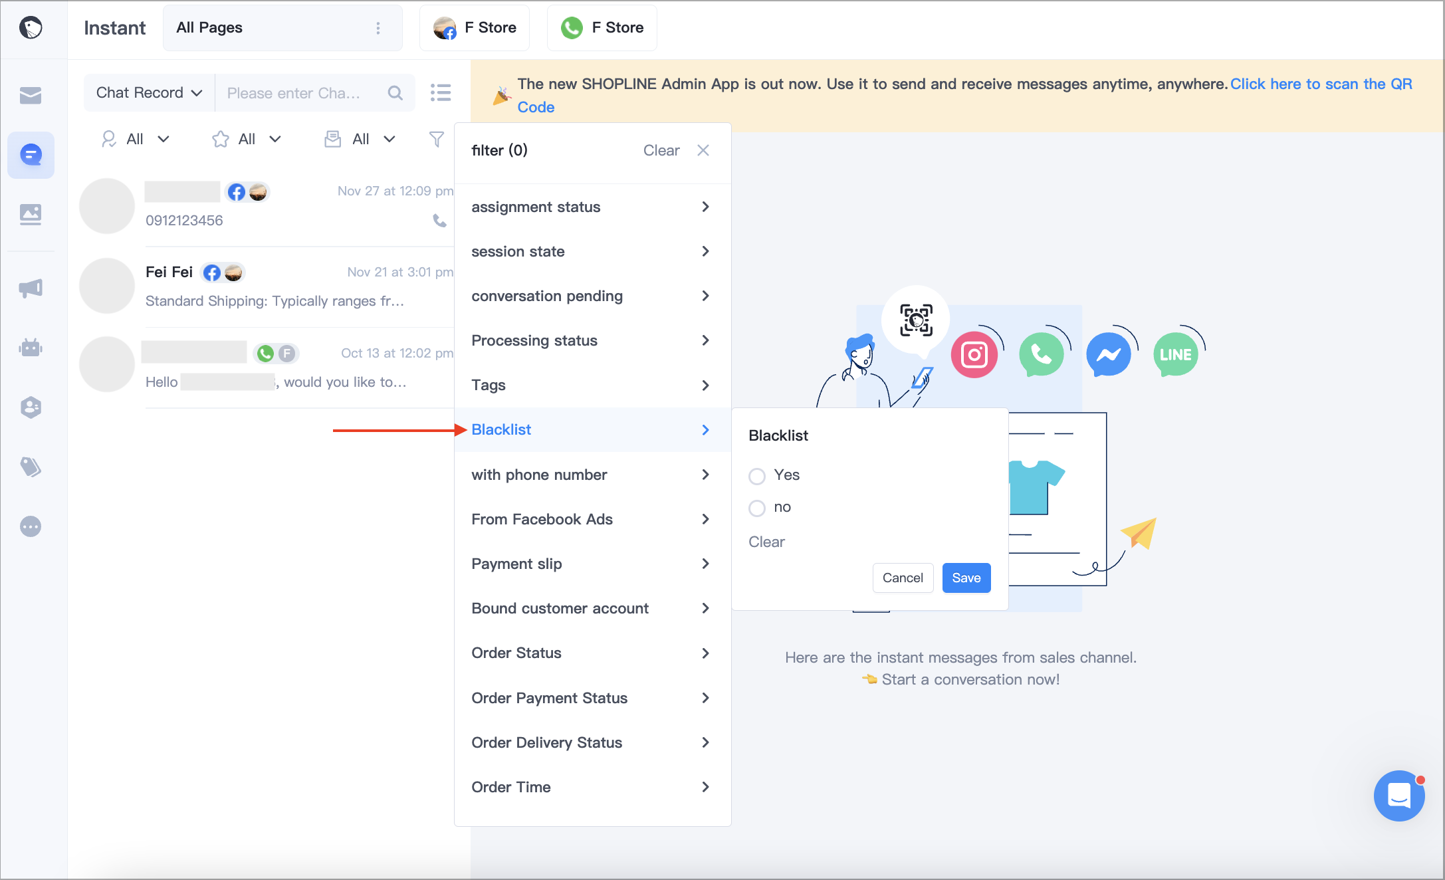
Task: Click the Cancel button
Action: (903, 578)
